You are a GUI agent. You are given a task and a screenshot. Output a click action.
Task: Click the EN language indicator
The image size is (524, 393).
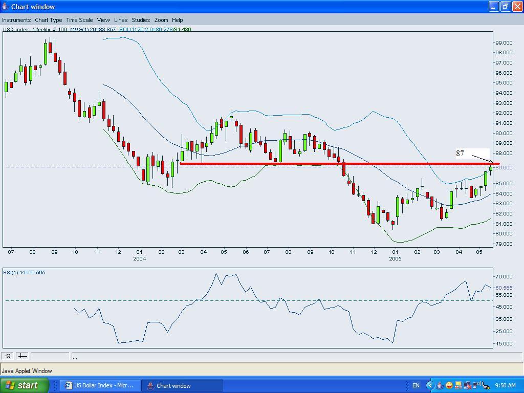pos(416,385)
